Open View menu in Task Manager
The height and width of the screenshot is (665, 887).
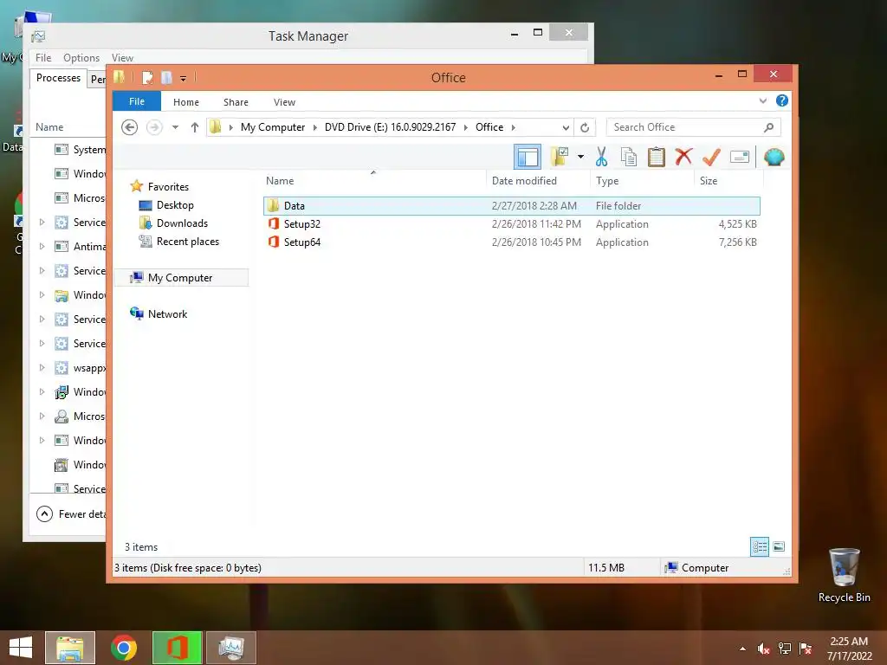pyautogui.click(x=122, y=58)
